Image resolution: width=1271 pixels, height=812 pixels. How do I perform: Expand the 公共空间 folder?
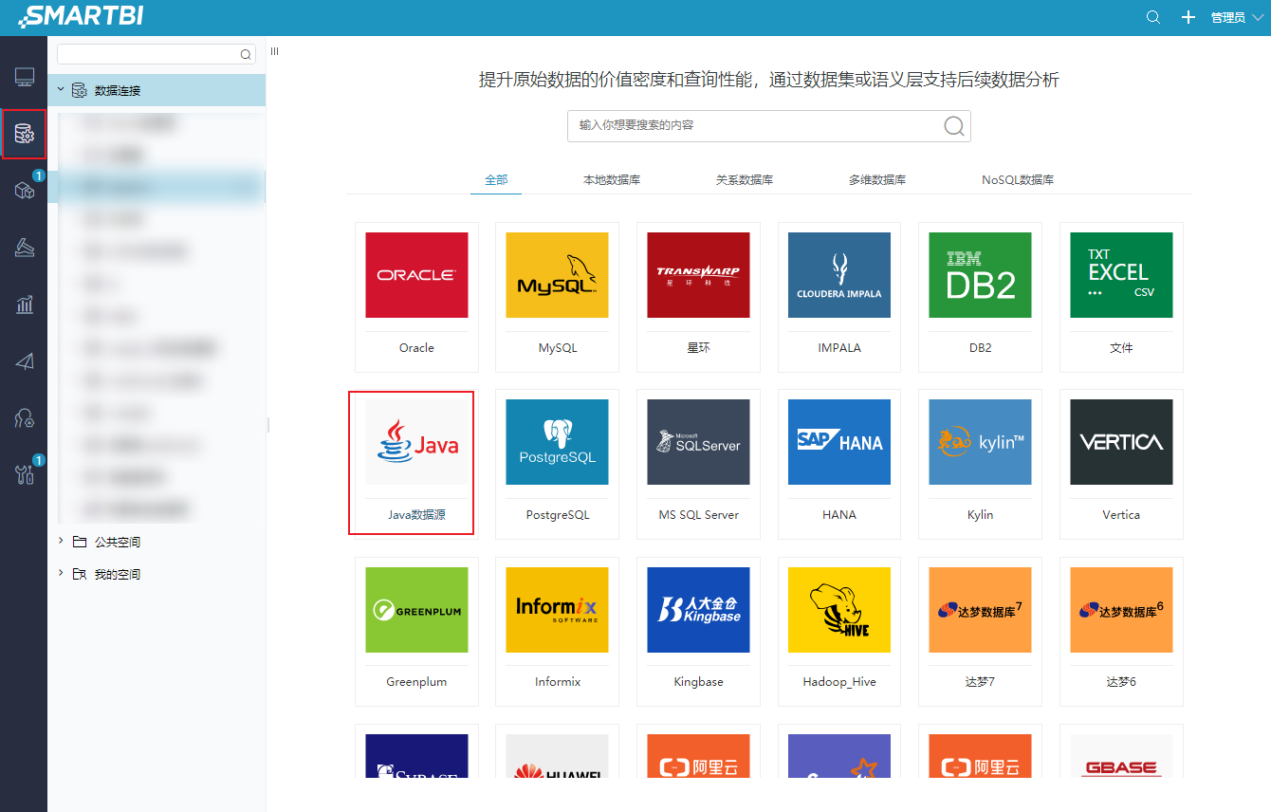point(61,541)
